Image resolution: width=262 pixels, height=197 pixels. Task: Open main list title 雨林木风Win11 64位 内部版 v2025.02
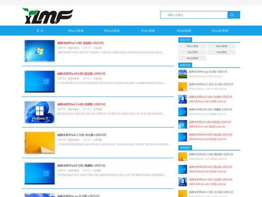(x=82, y=104)
